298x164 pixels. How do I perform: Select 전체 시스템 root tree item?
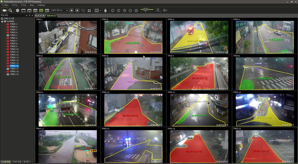pyautogui.click(x=9, y=19)
